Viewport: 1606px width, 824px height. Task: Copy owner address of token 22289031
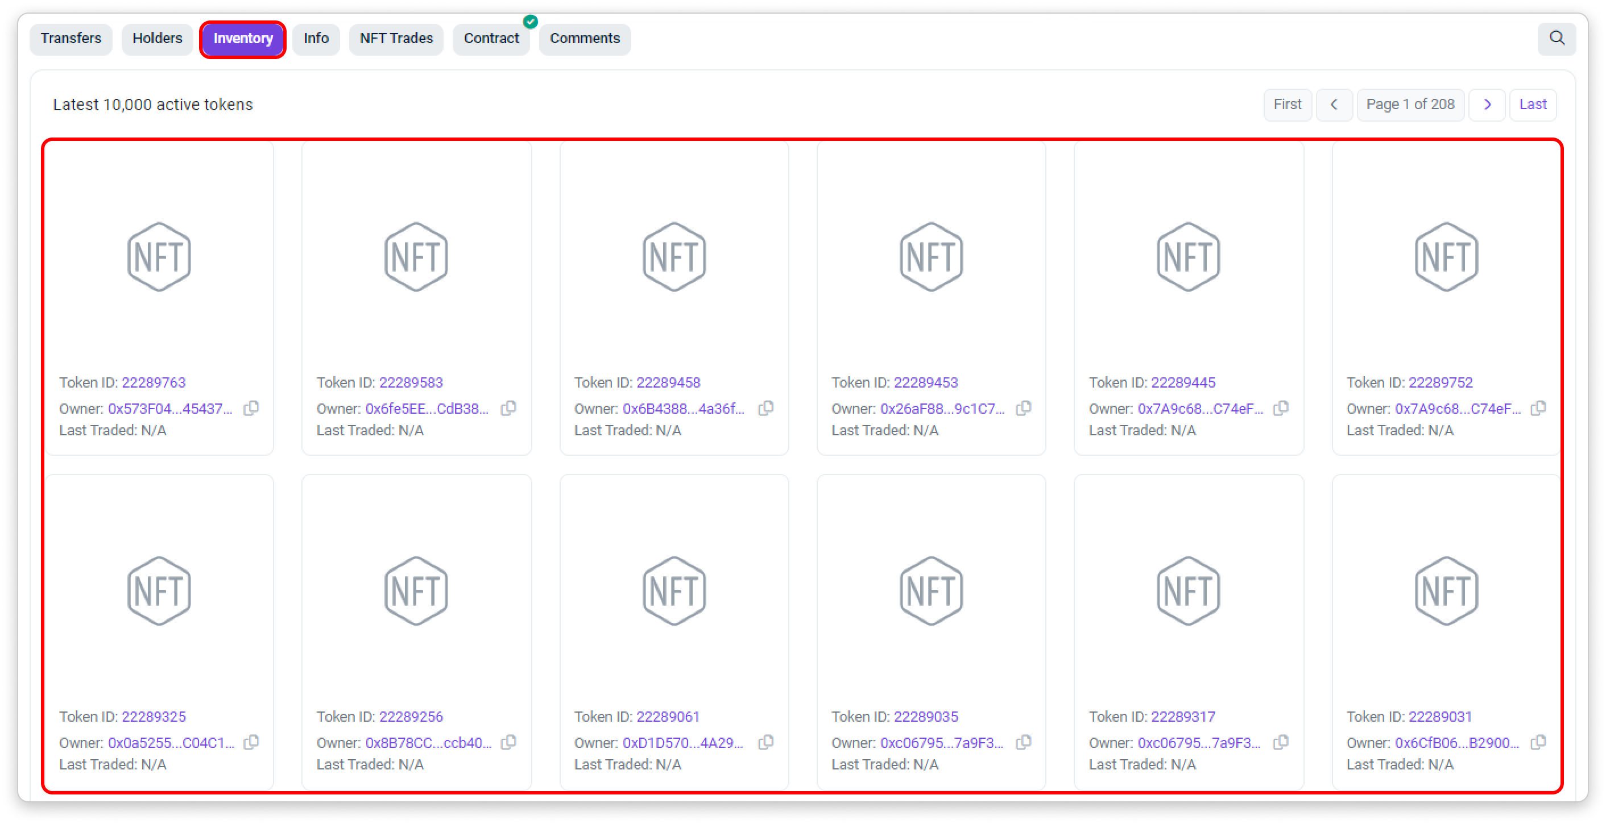pos(1538,742)
